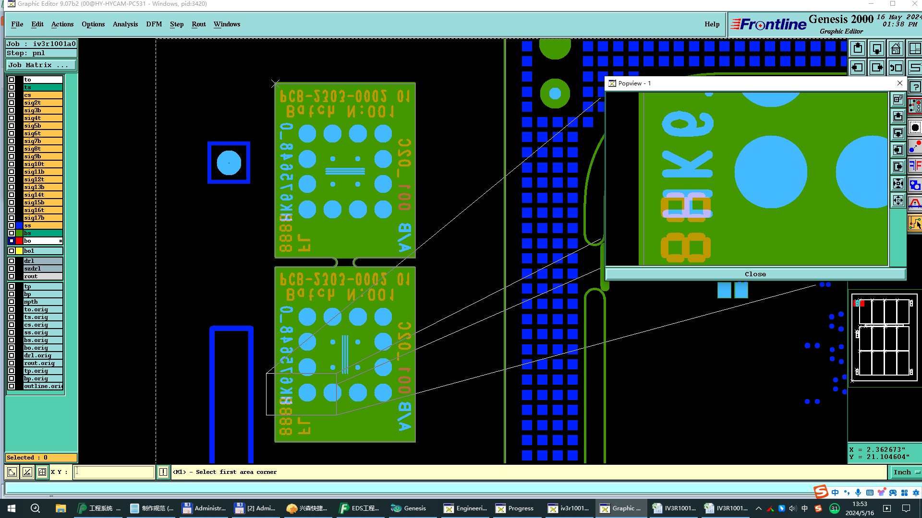Image resolution: width=922 pixels, height=518 pixels.
Task: Show hidden system tray icons chevron
Action: click(759, 508)
